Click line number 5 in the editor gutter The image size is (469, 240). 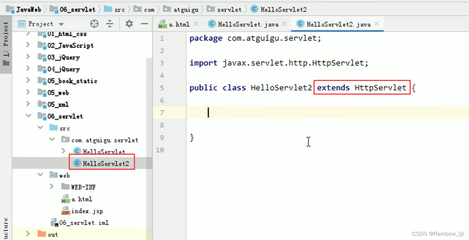(x=162, y=87)
